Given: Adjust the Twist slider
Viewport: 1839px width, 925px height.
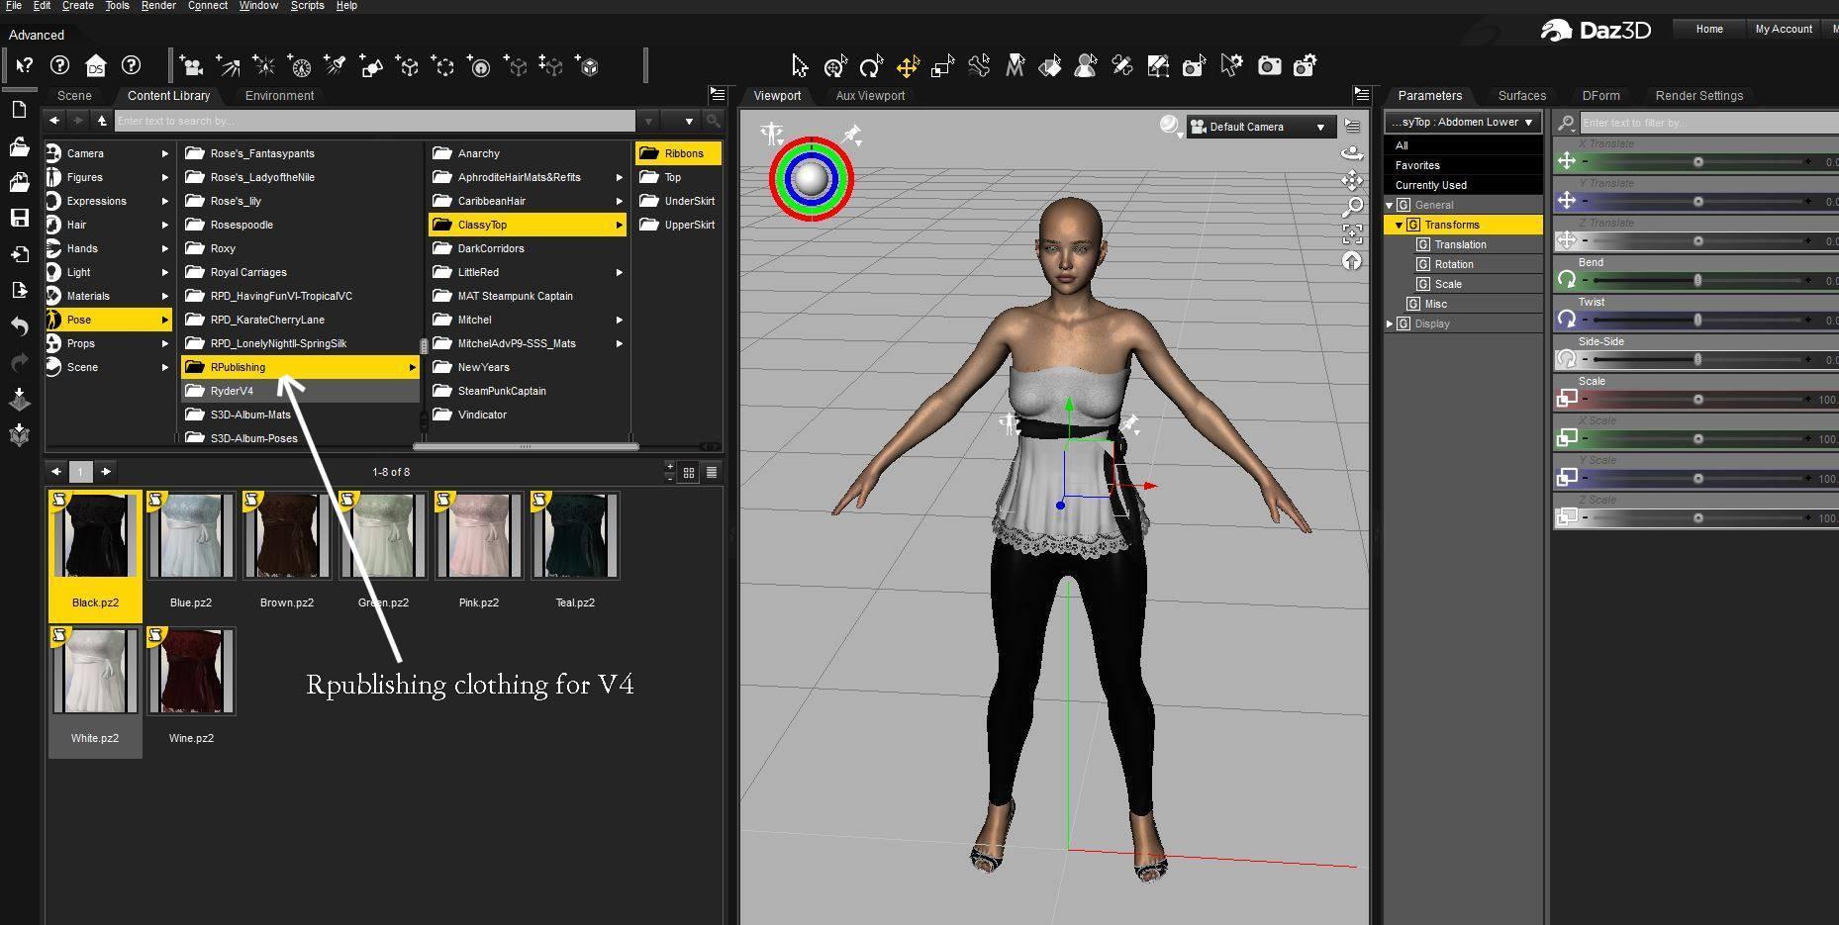Looking at the screenshot, I should tap(1697, 321).
